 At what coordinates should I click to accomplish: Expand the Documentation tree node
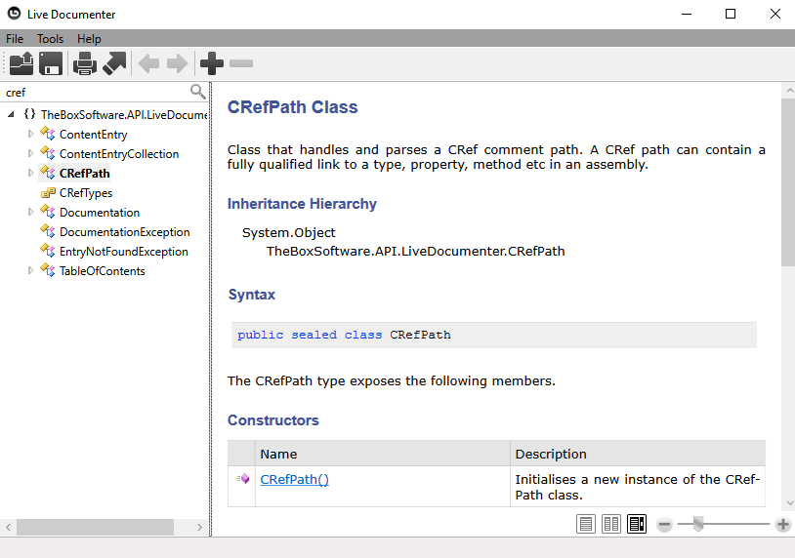tap(30, 212)
